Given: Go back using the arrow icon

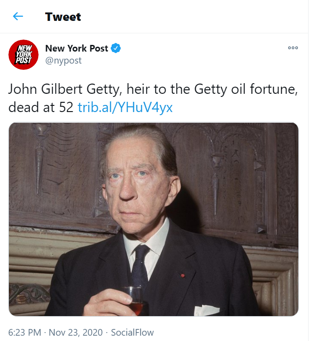Looking at the screenshot, I should [18, 17].
